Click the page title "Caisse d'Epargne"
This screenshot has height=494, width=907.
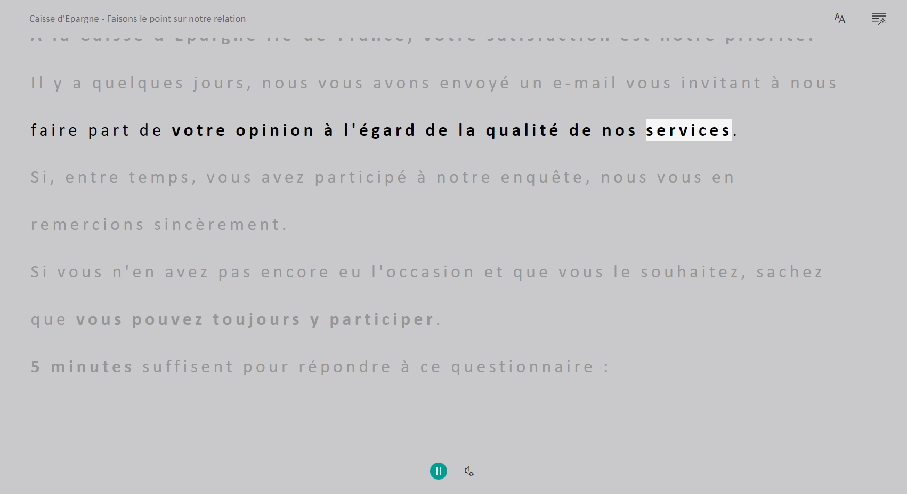64,19
